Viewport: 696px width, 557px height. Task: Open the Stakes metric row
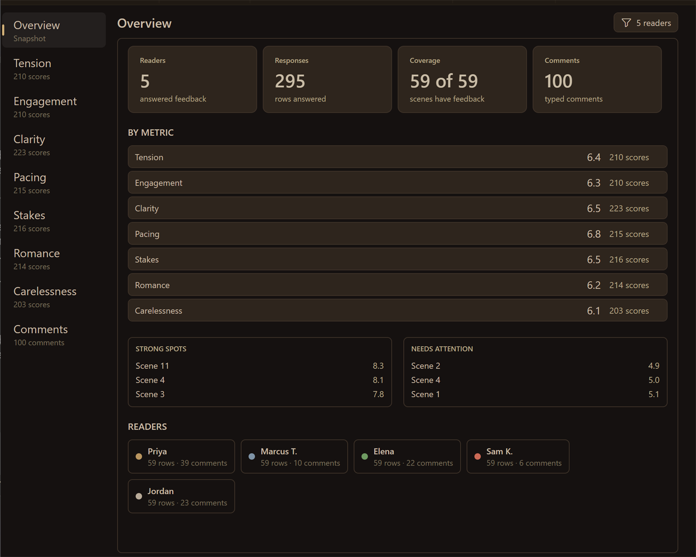[x=398, y=259]
